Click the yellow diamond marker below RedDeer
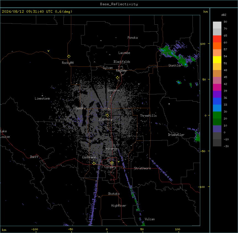 coord(118,78)
